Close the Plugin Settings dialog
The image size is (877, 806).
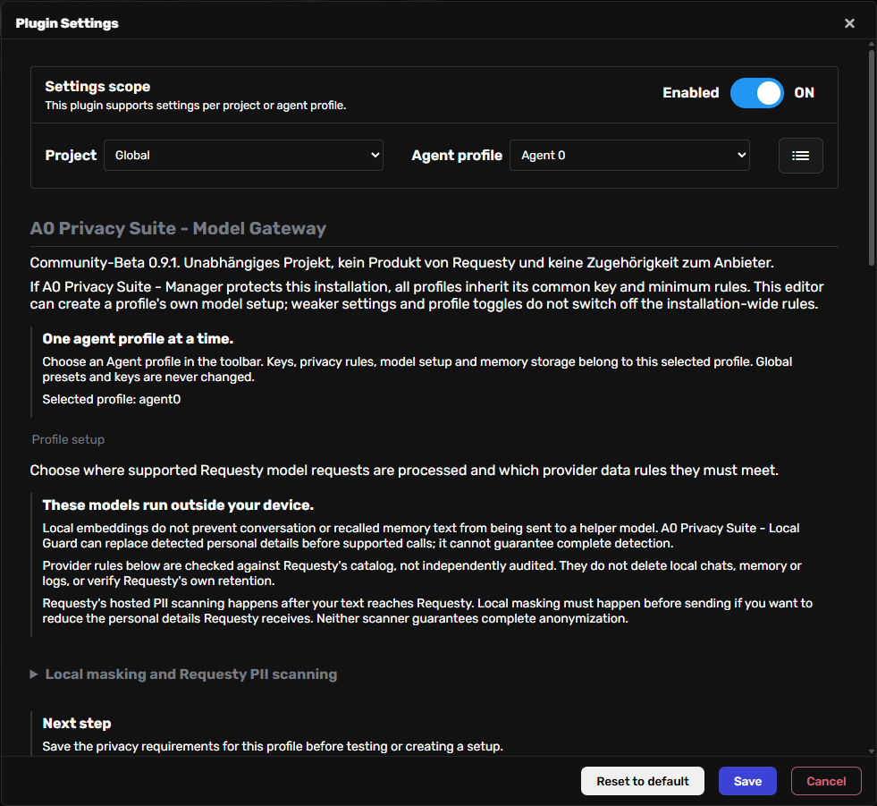(x=849, y=23)
